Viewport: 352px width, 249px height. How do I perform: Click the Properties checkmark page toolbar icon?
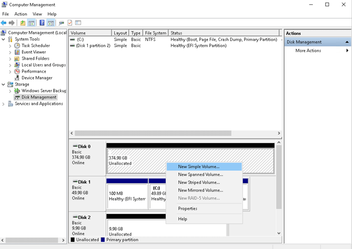[x=70, y=23]
